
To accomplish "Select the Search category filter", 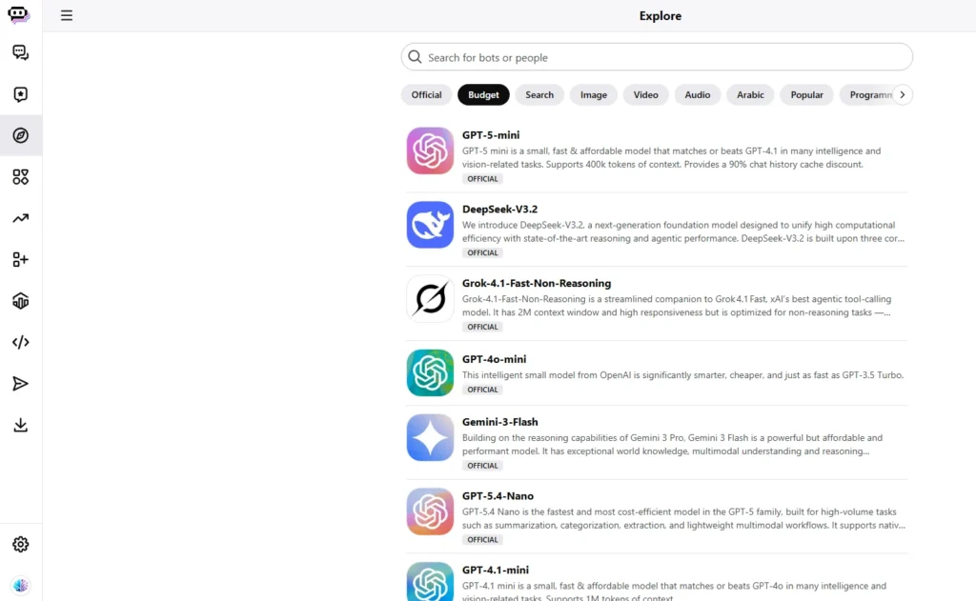I will point(539,94).
